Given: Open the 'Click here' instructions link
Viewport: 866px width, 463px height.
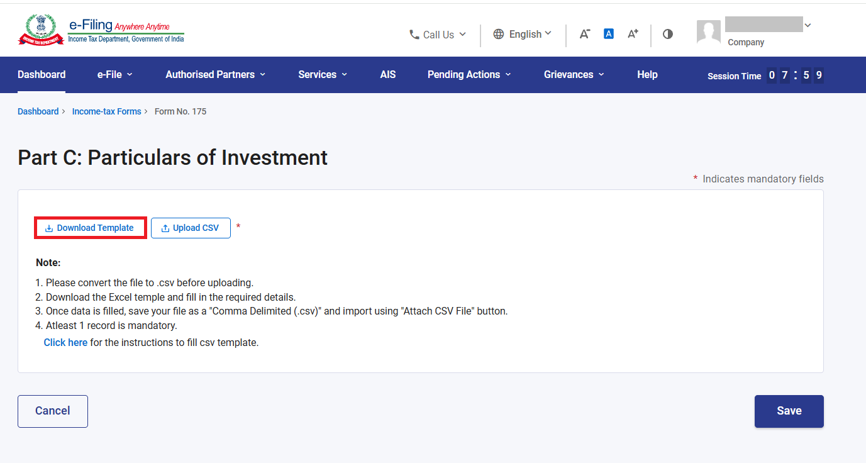Looking at the screenshot, I should 65,343.
